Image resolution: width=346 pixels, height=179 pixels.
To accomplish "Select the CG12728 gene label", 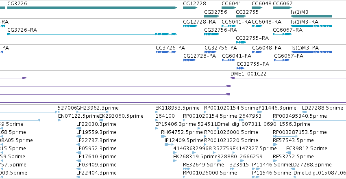I will click(x=194, y=4).
